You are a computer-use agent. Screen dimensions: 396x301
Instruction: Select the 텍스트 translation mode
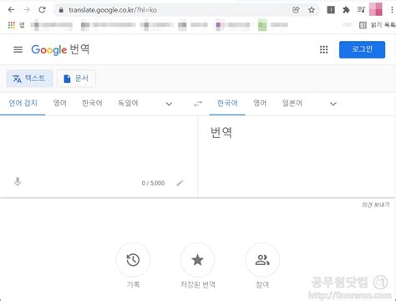click(x=29, y=79)
